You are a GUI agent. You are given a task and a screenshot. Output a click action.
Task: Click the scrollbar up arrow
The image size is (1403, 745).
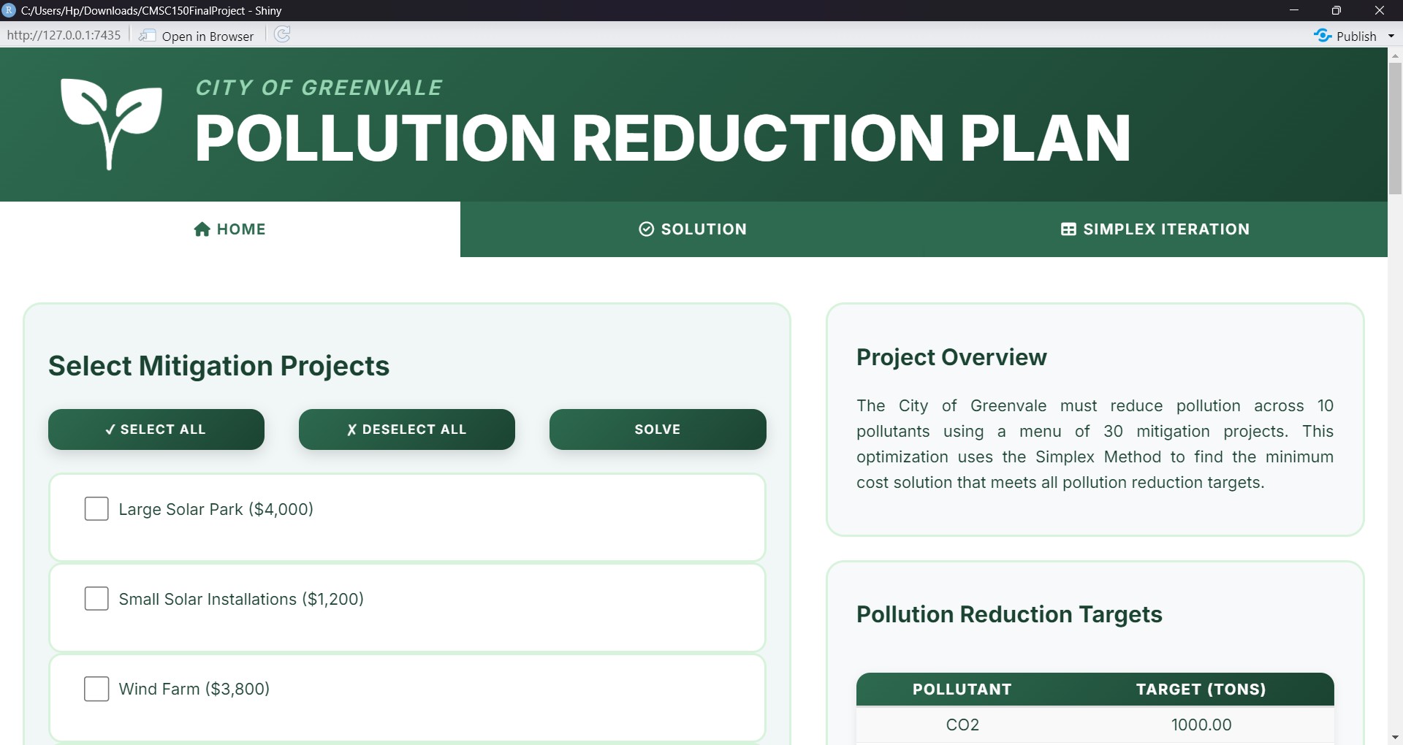[x=1396, y=58]
